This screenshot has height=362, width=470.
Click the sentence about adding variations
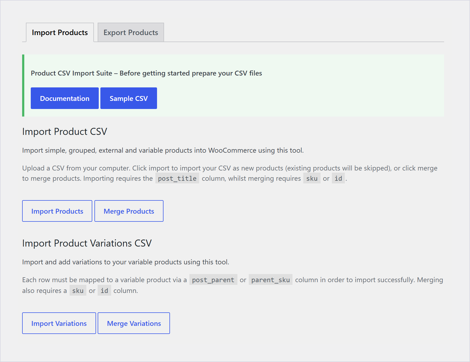tap(126, 262)
